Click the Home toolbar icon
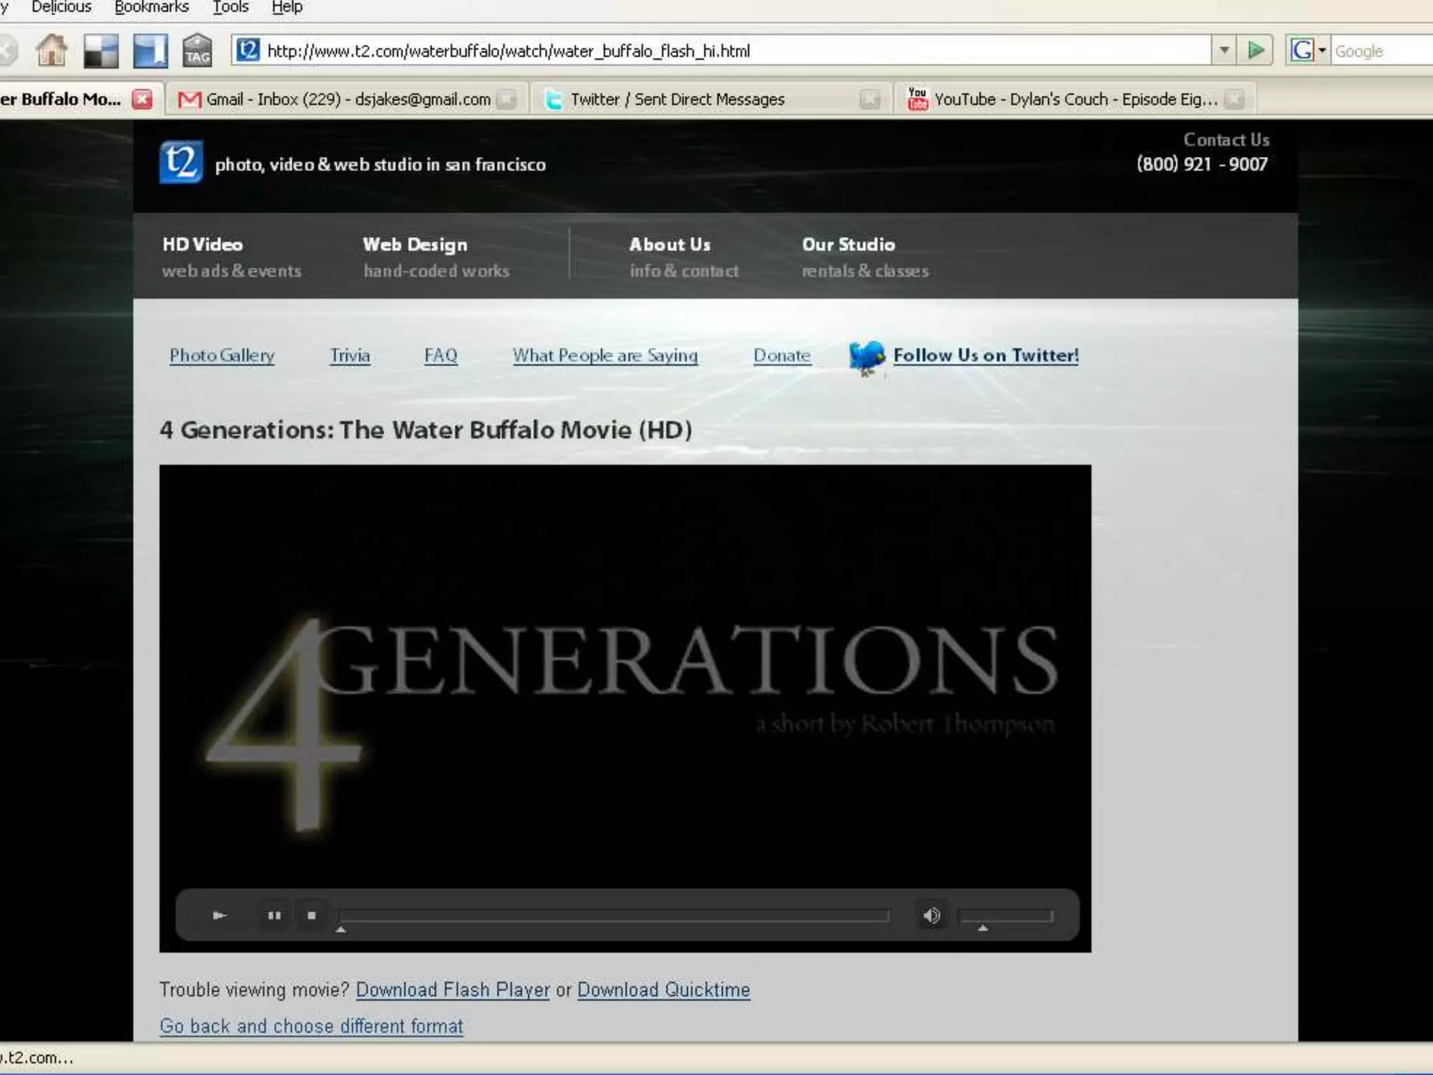 [x=51, y=50]
